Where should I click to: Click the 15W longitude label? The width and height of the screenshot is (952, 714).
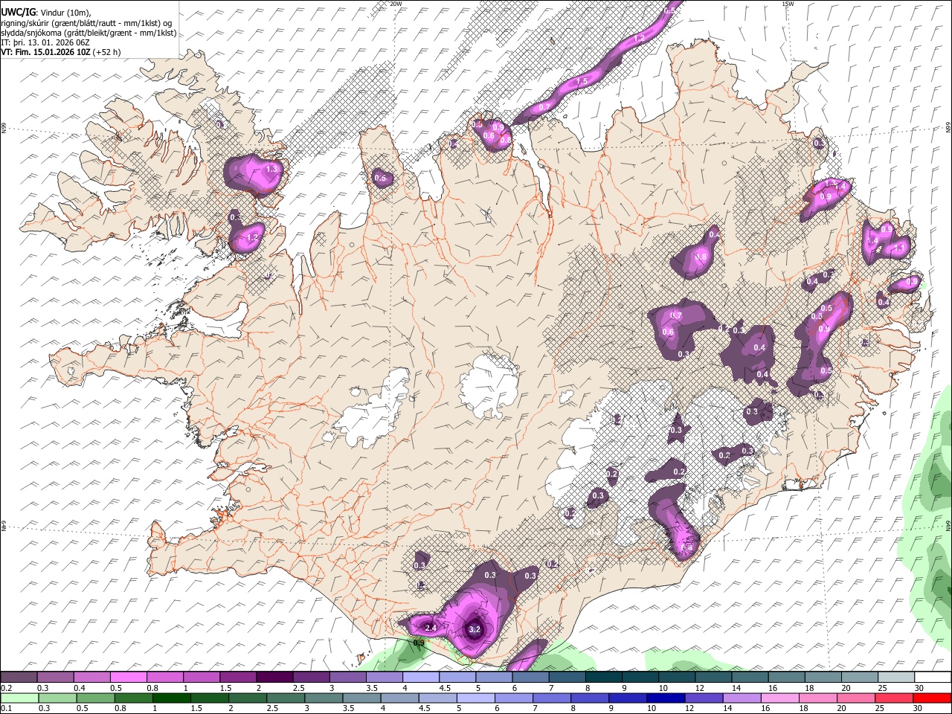point(788,4)
